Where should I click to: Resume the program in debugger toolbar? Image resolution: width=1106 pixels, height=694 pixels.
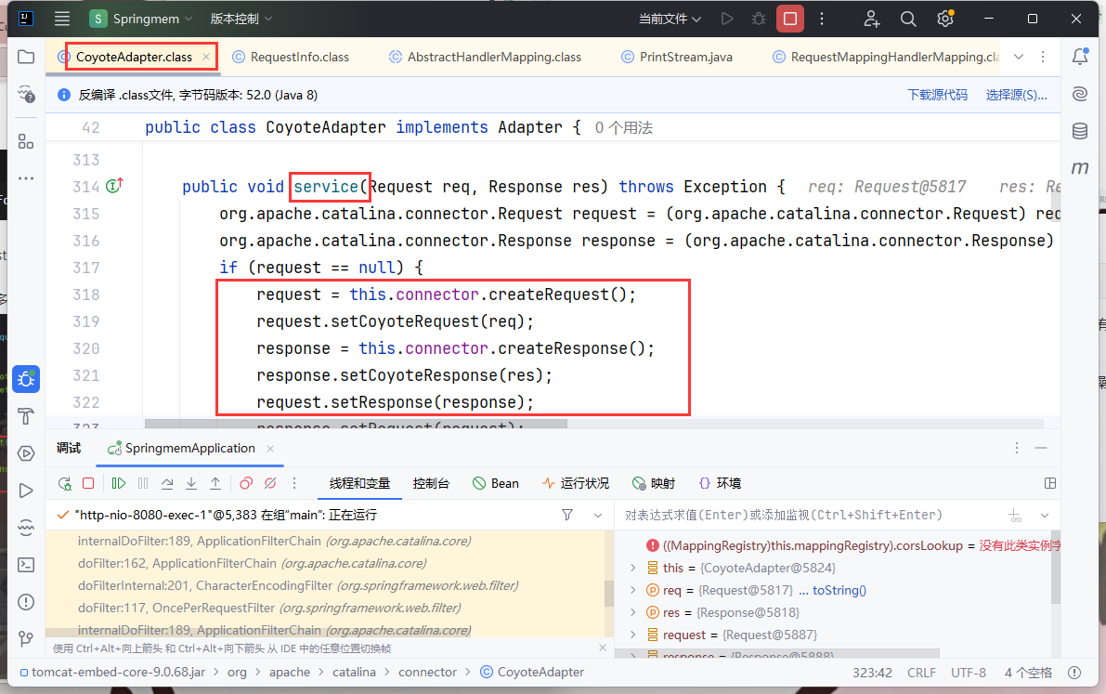point(119,483)
